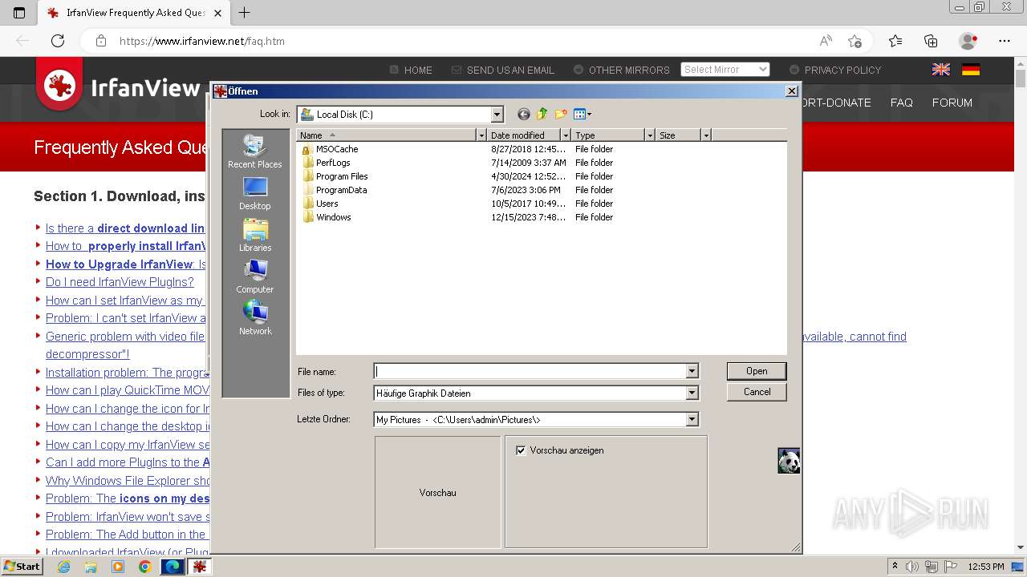This screenshot has width=1027, height=577.
Task: Open Edge favorites icon
Action: pos(895,41)
